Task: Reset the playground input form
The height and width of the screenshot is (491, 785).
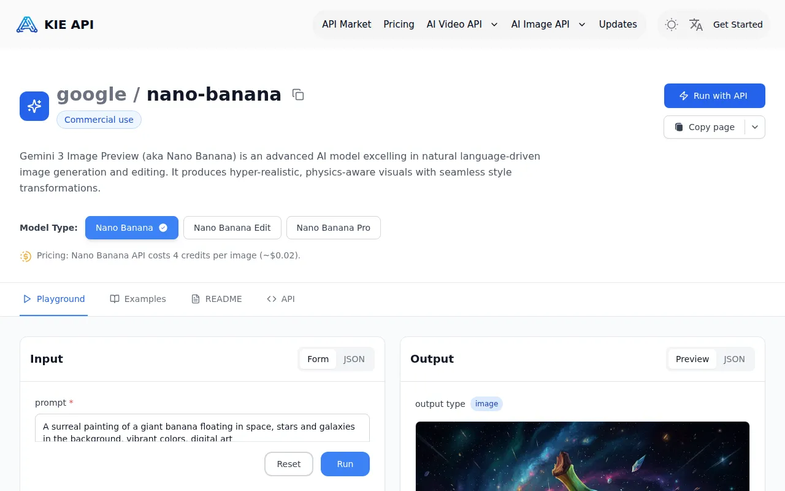Action: click(x=288, y=464)
